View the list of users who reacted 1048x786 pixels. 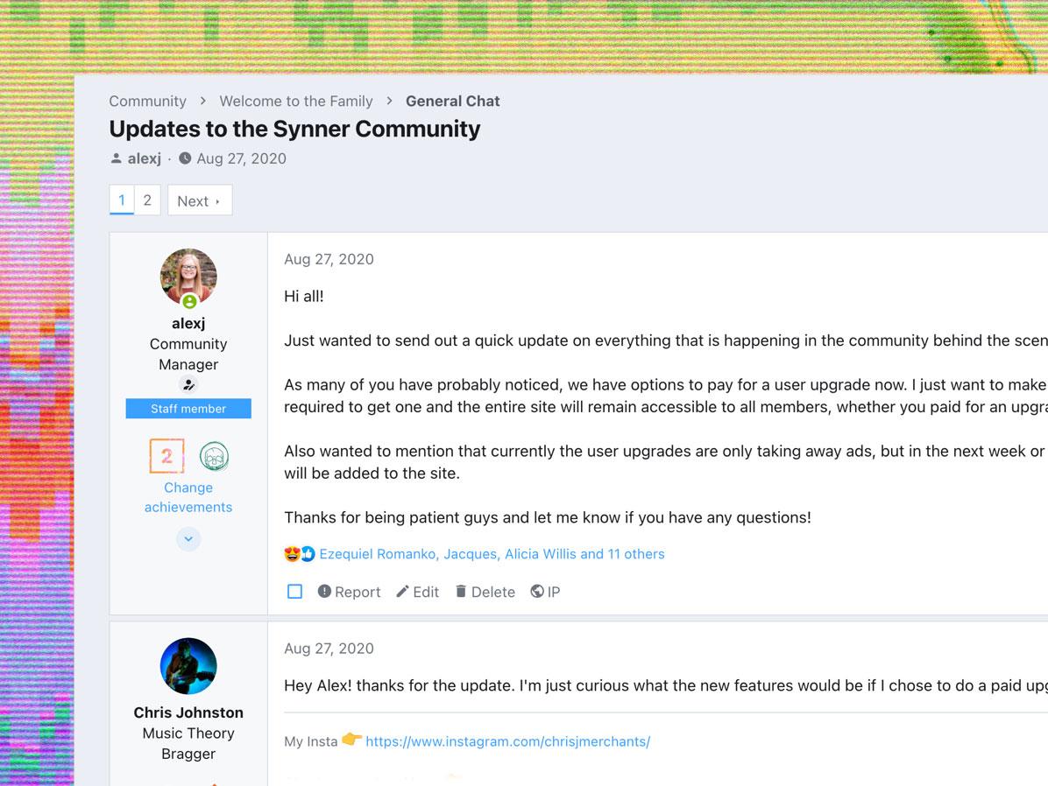(x=492, y=554)
